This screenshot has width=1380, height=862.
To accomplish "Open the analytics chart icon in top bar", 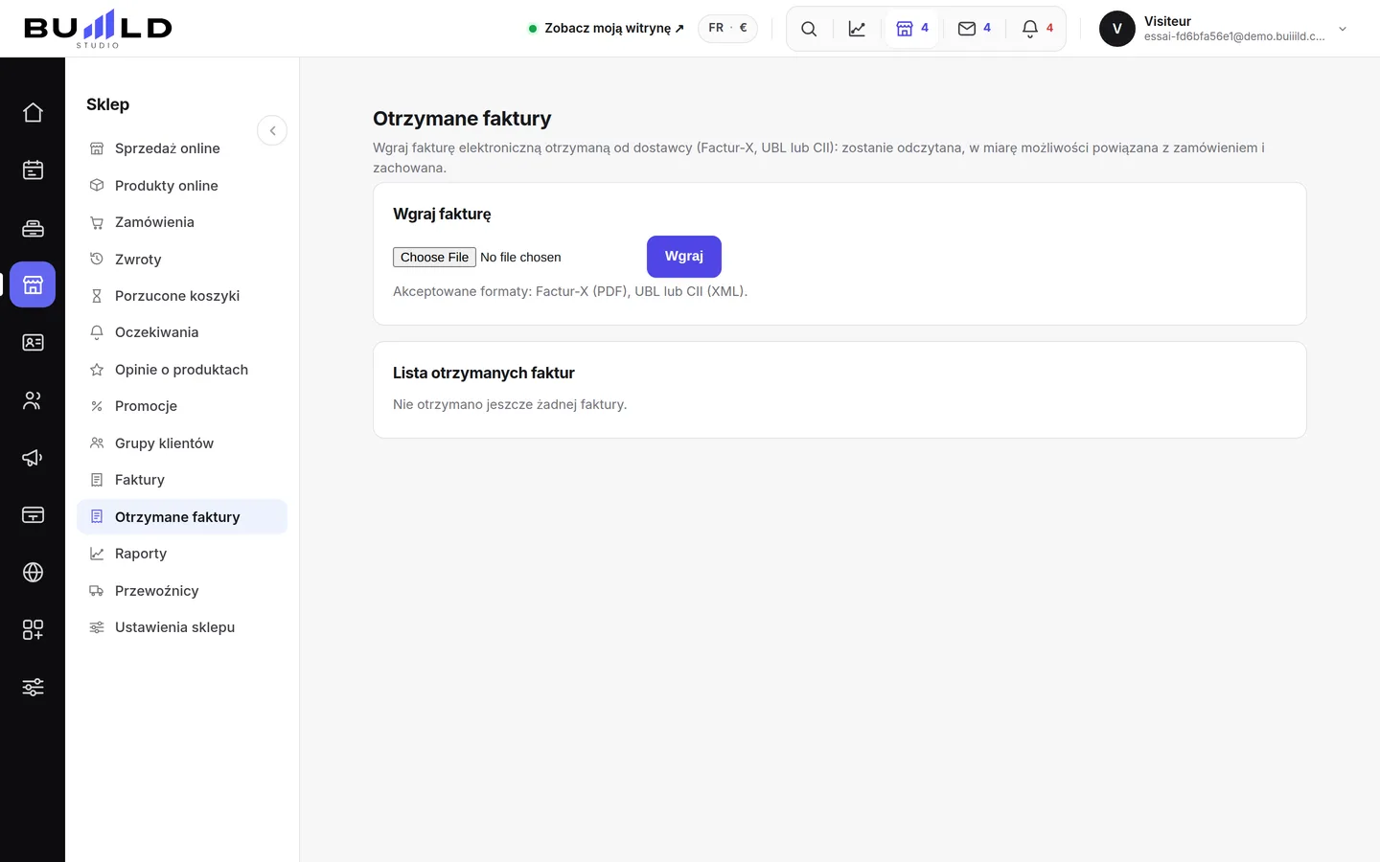I will point(857,29).
